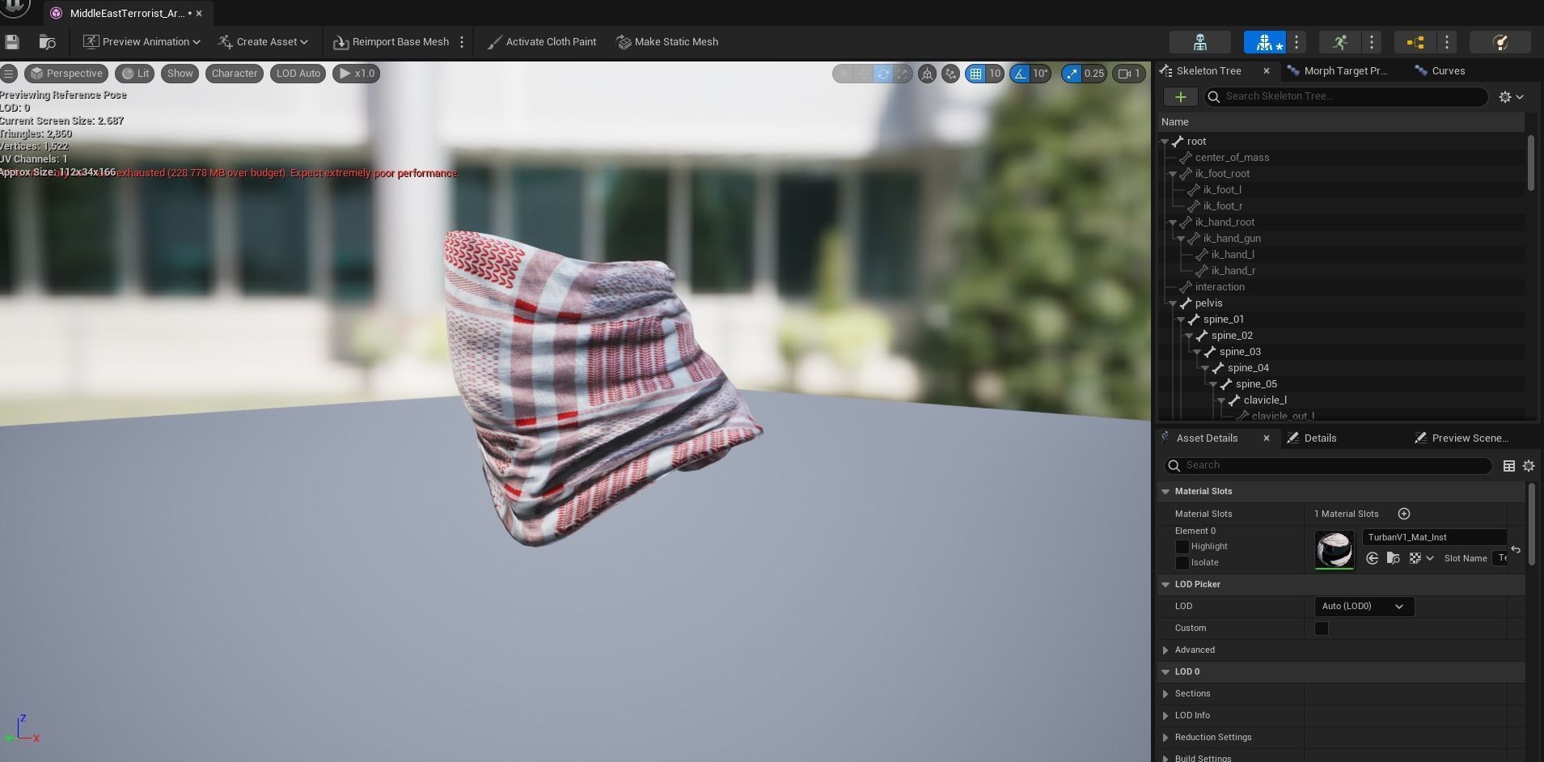This screenshot has height=762, width=1544.
Task: Open options beside Skeletal Mesh mode button
Action: click(x=1297, y=42)
